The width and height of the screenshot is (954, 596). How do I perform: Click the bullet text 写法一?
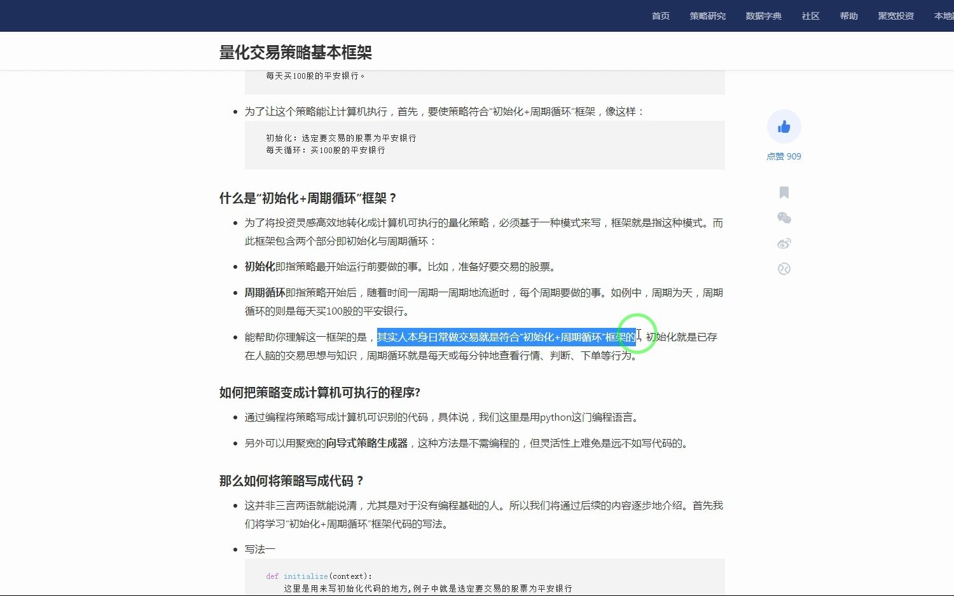pyautogui.click(x=260, y=549)
